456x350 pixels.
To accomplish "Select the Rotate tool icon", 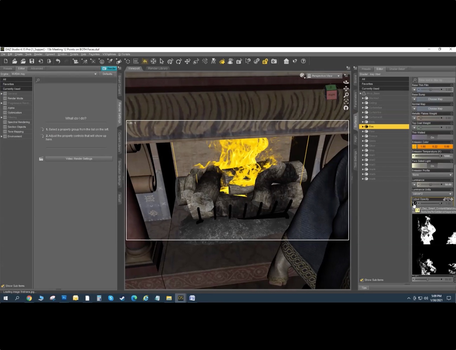I will point(179,61).
